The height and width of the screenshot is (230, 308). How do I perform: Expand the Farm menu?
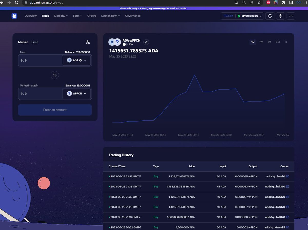[x=78, y=16]
